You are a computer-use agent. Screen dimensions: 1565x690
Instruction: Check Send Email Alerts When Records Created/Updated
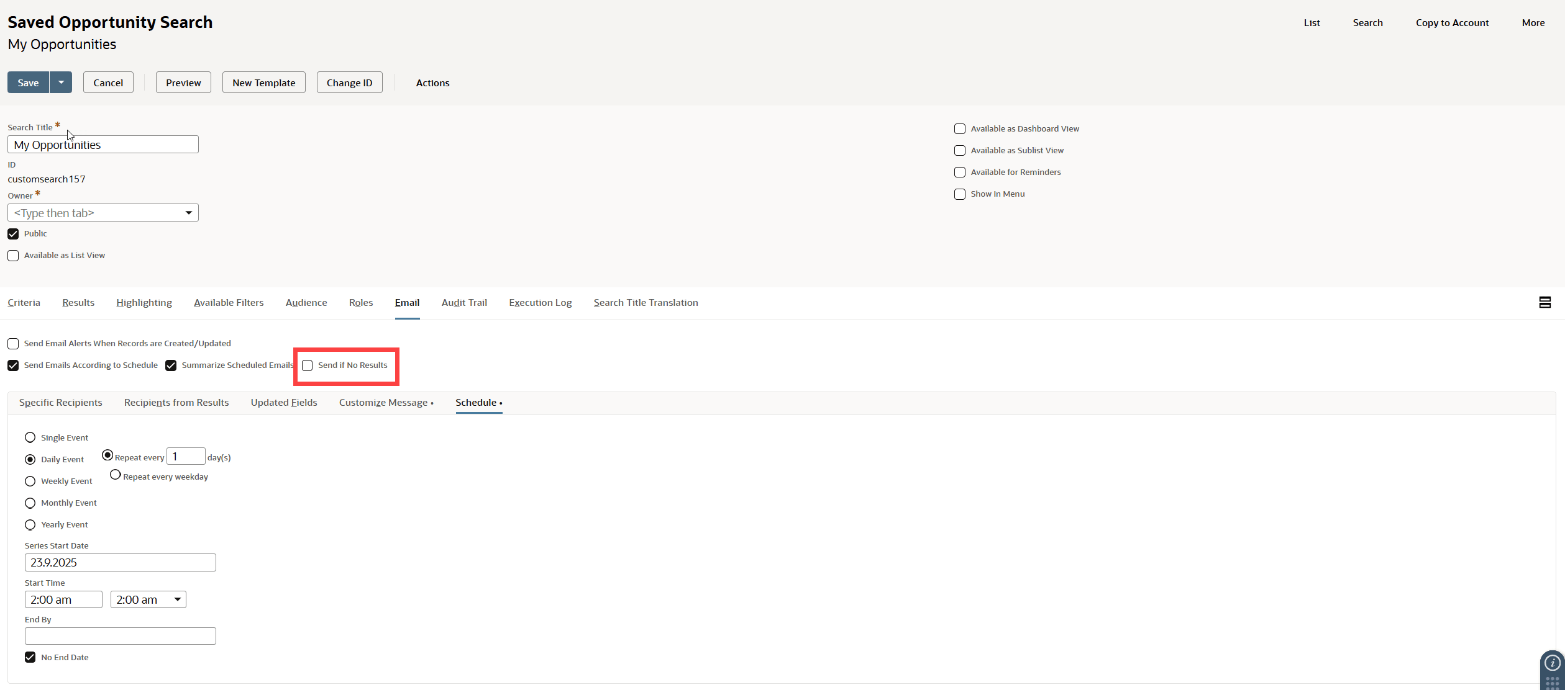coord(13,344)
